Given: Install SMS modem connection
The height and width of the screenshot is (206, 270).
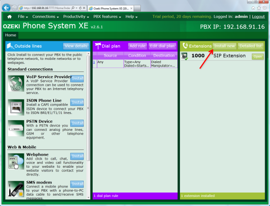Looking at the screenshot, I should (77, 184).
